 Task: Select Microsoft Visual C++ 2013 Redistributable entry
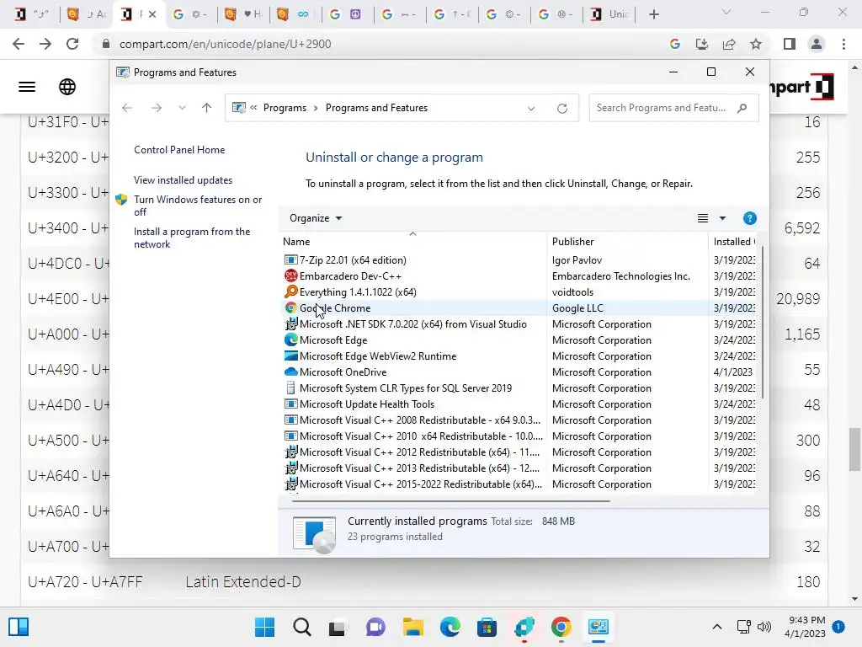pos(419,468)
